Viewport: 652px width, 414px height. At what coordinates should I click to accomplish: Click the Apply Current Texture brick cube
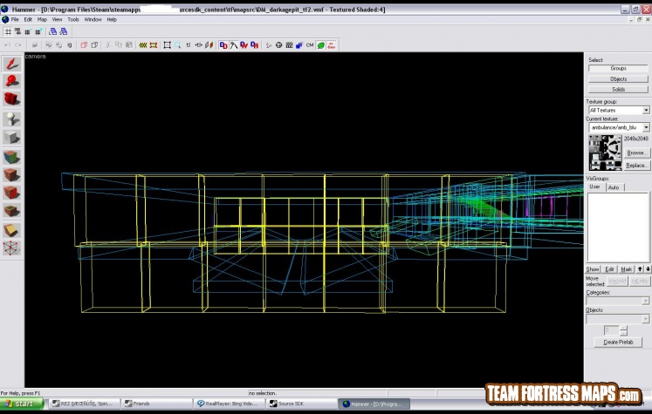(x=11, y=175)
